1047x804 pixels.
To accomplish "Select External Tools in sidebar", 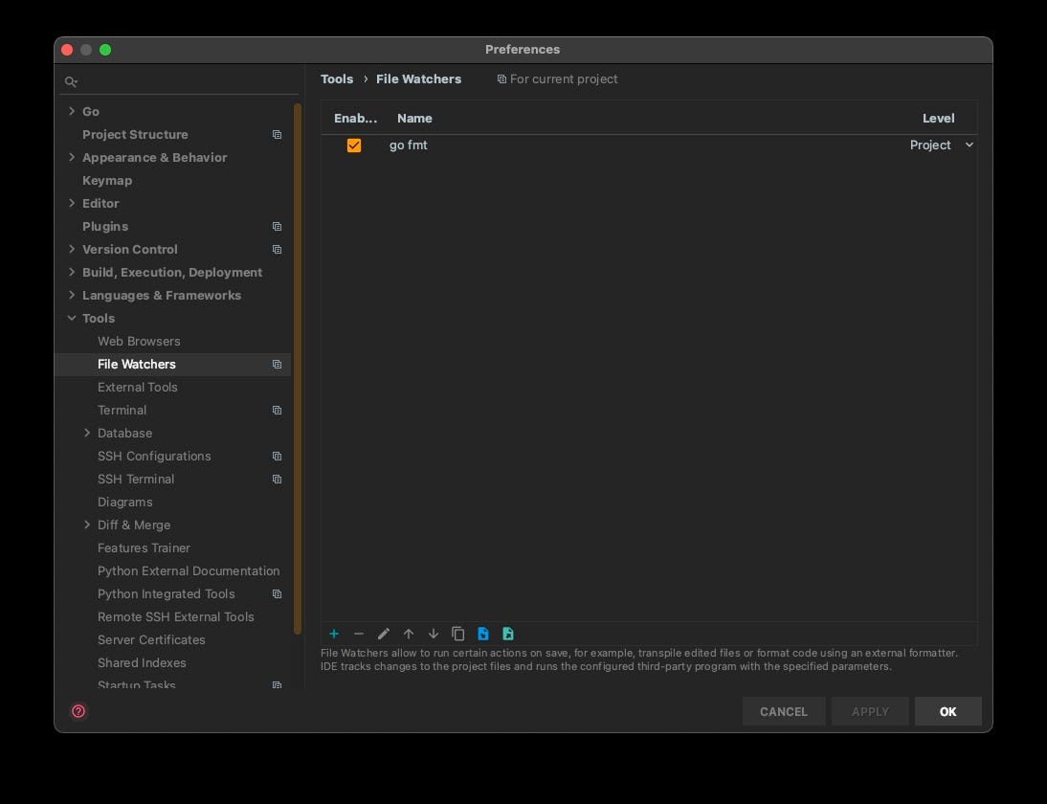I will [138, 387].
